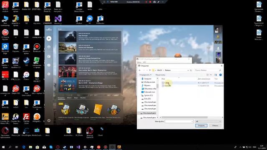Image resolution: width=267 pixels, height=150 pixels.
Task: Select Data (D:) drive in navigation tree
Action: [x=147, y=99]
